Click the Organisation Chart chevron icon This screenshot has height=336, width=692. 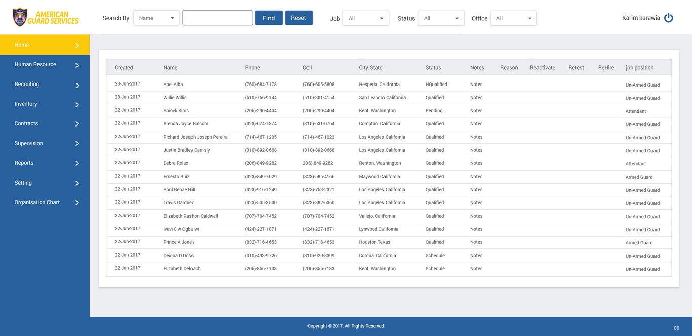(77, 203)
